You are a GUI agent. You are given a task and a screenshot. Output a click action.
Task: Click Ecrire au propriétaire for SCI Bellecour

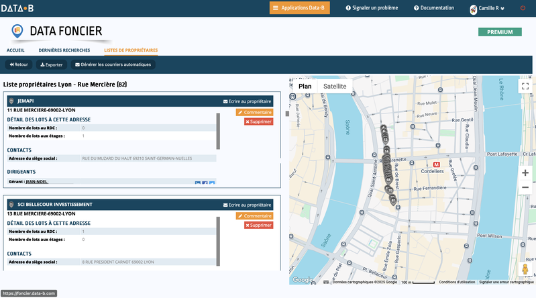(247, 205)
